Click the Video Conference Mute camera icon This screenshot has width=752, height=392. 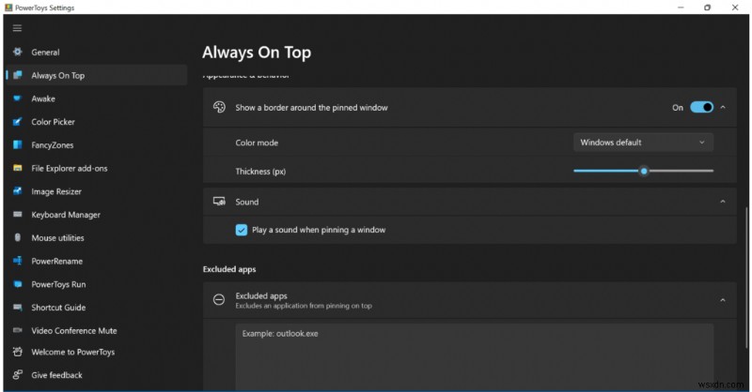[18, 330]
